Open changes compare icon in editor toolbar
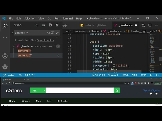 tap(143, 25)
